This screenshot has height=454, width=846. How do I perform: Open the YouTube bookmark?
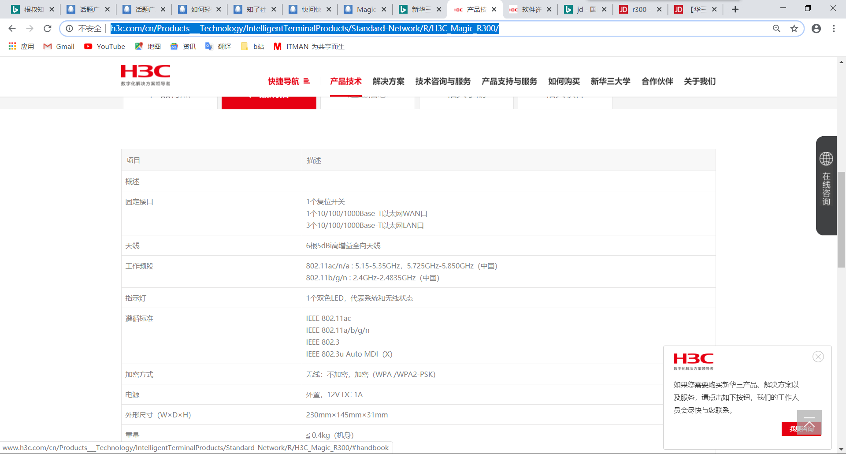coord(105,46)
